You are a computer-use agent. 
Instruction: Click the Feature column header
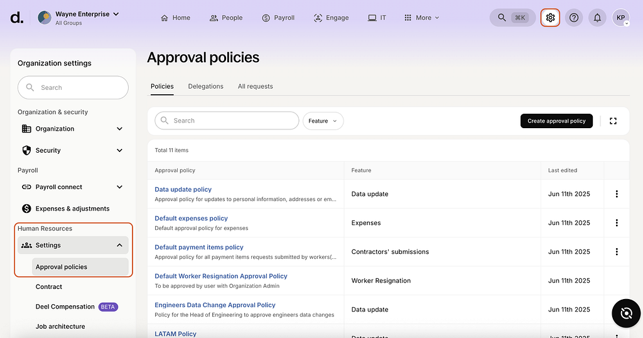click(361, 170)
